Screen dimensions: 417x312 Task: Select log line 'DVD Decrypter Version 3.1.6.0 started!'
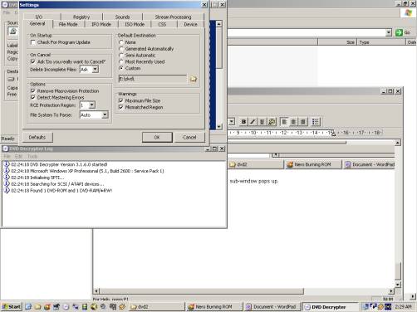click(x=59, y=164)
